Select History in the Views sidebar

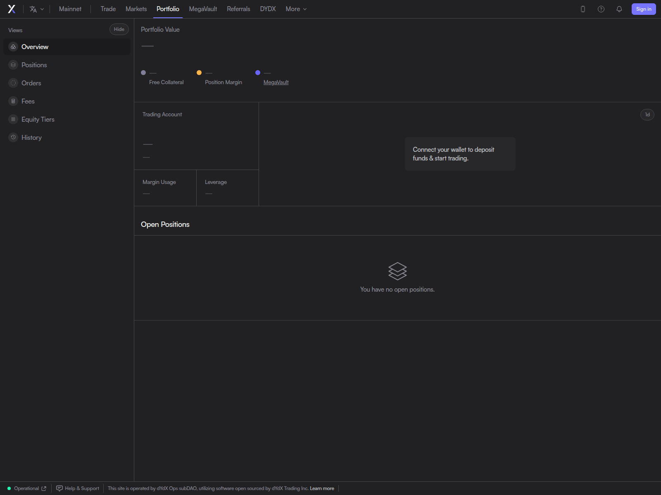pos(31,137)
